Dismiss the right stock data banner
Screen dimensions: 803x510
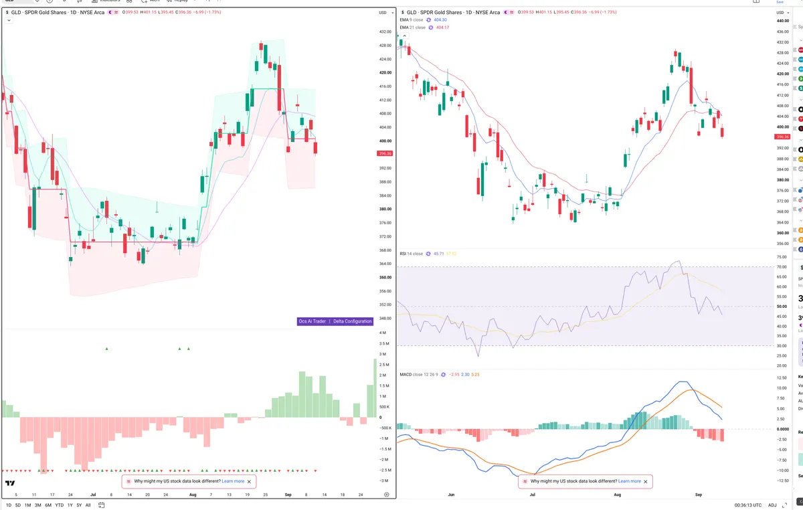pos(646,481)
